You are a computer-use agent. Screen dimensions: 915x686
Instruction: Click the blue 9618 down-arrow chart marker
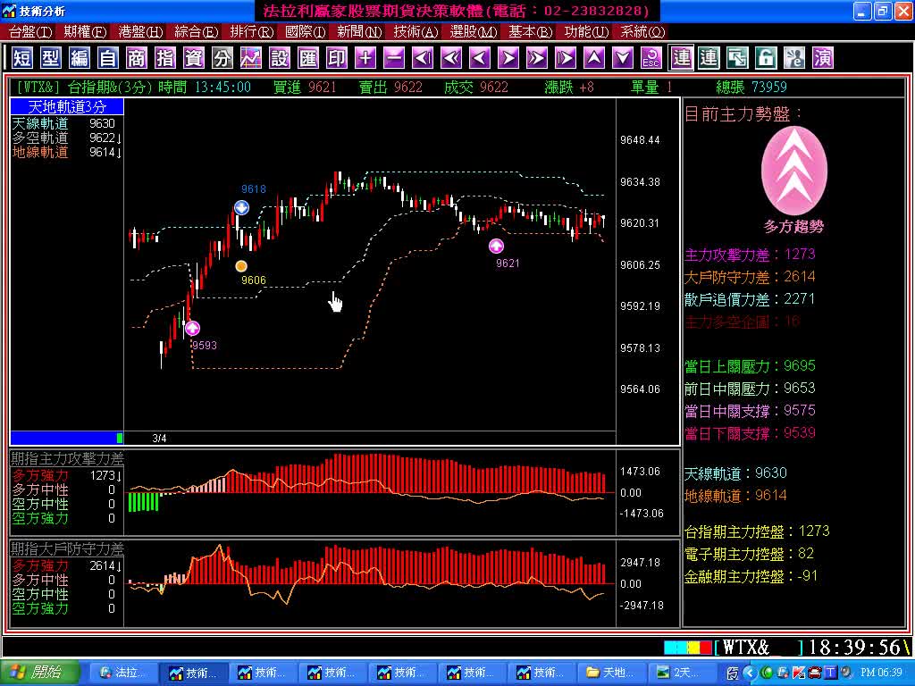pos(241,207)
